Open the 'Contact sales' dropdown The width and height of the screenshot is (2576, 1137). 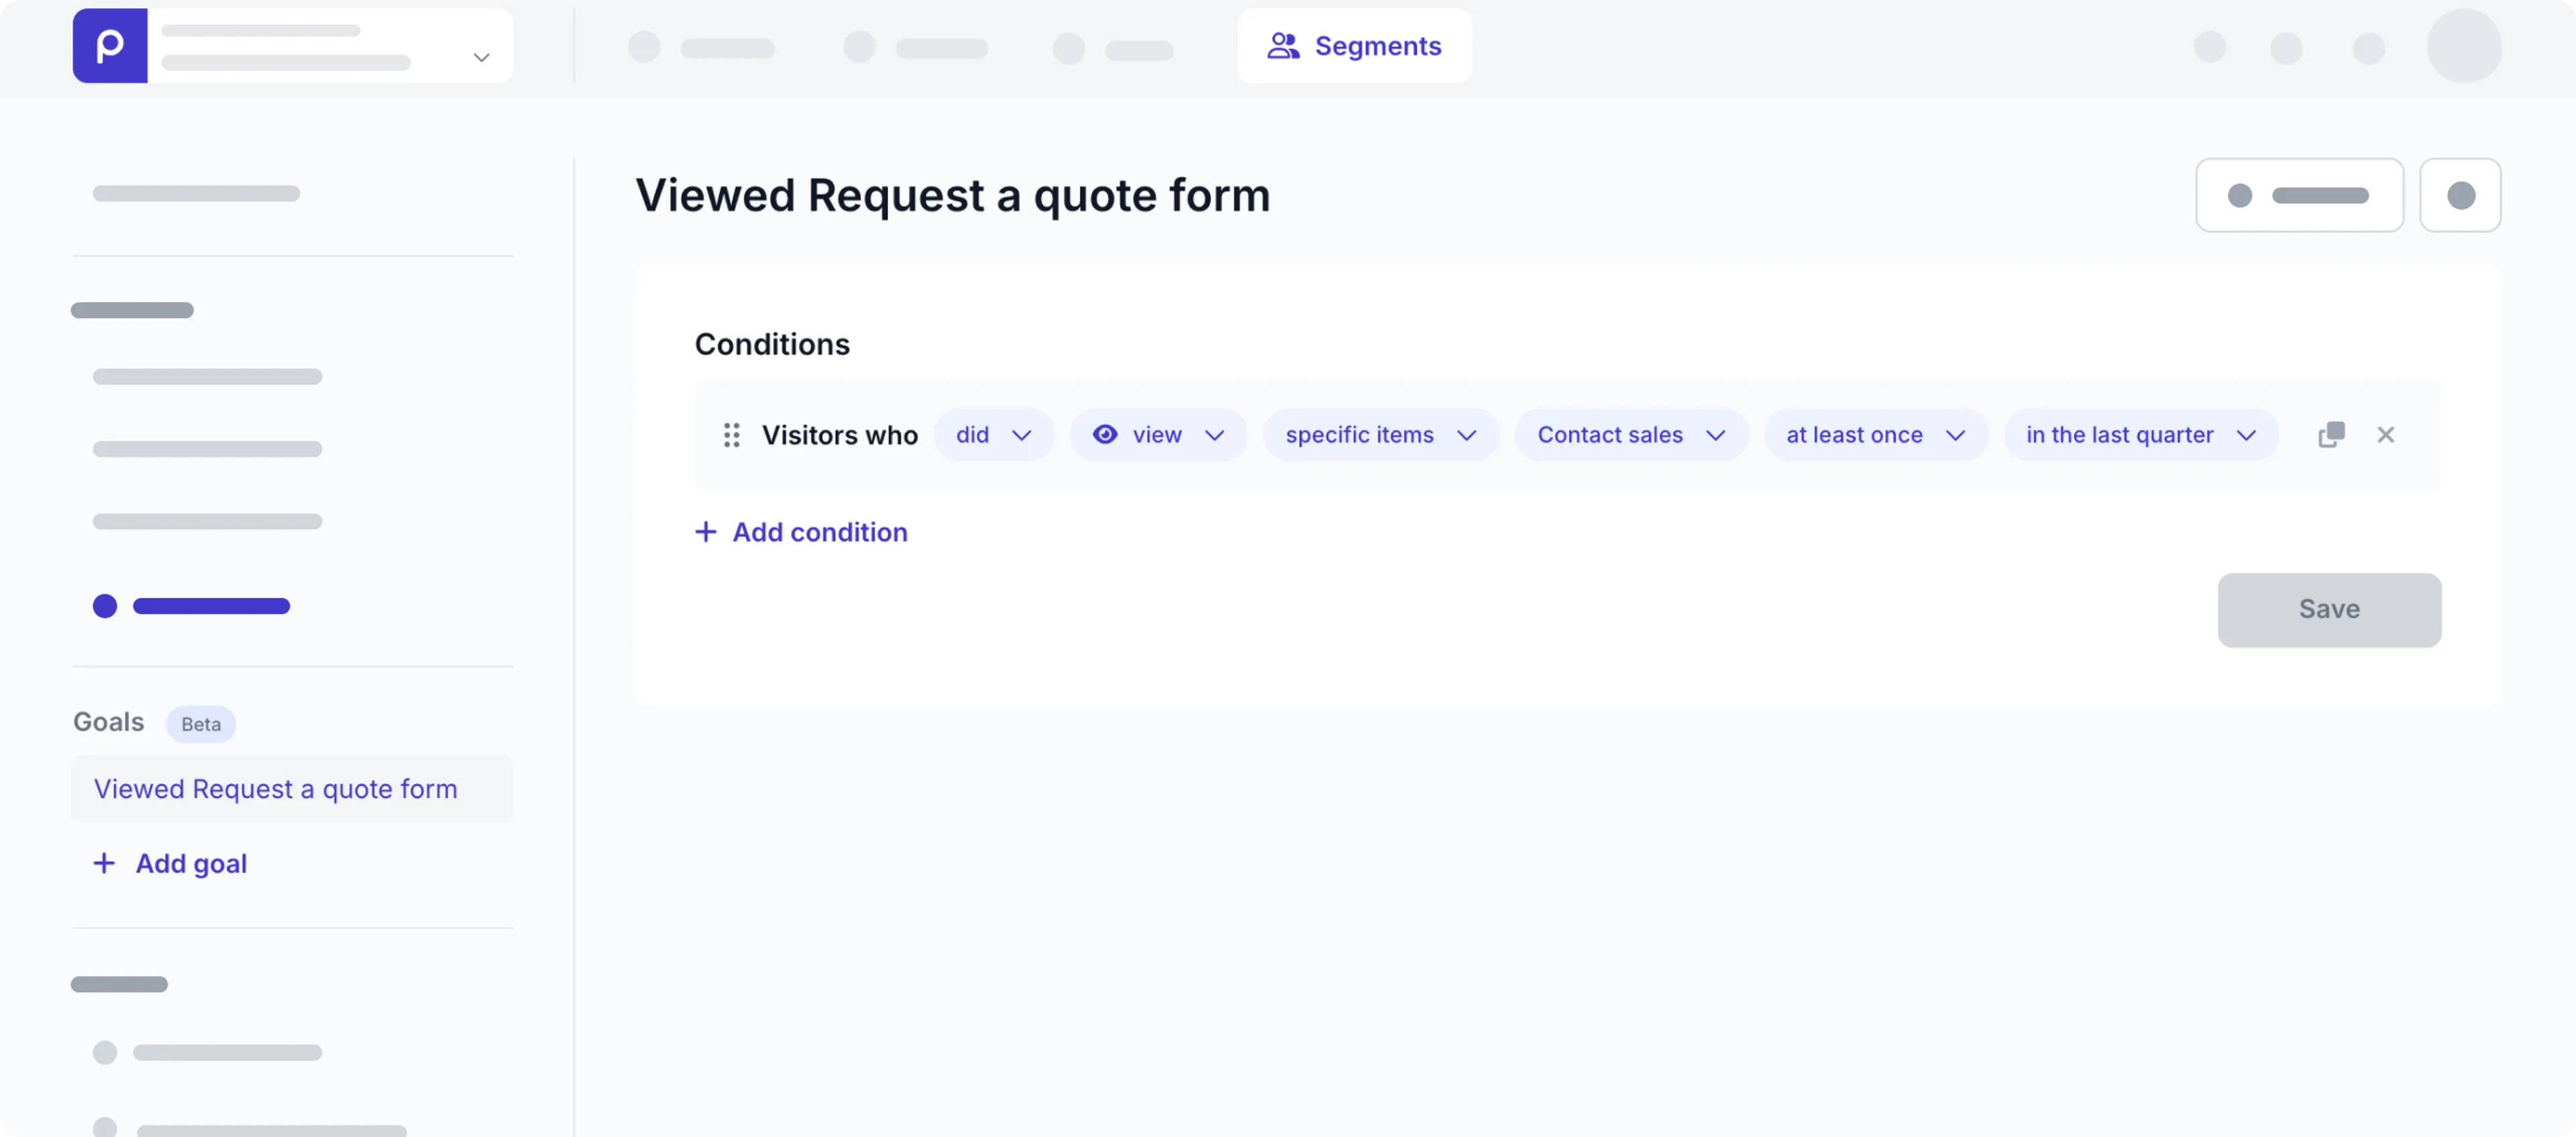tap(1630, 435)
